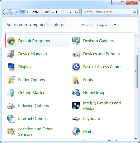This screenshot has width=140, height=143.
Task: Click the Control Panel icon in address bar
Action: pyautogui.click(x=23, y=12)
